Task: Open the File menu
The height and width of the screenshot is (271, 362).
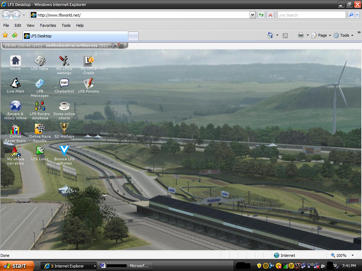Action: pyautogui.click(x=6, y=25)
